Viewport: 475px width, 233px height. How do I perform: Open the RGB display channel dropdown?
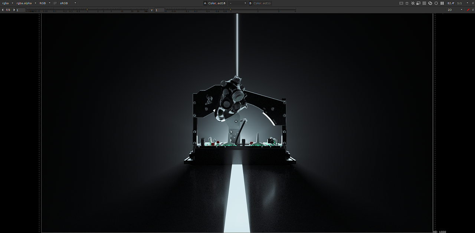click(x=45, y=3)
